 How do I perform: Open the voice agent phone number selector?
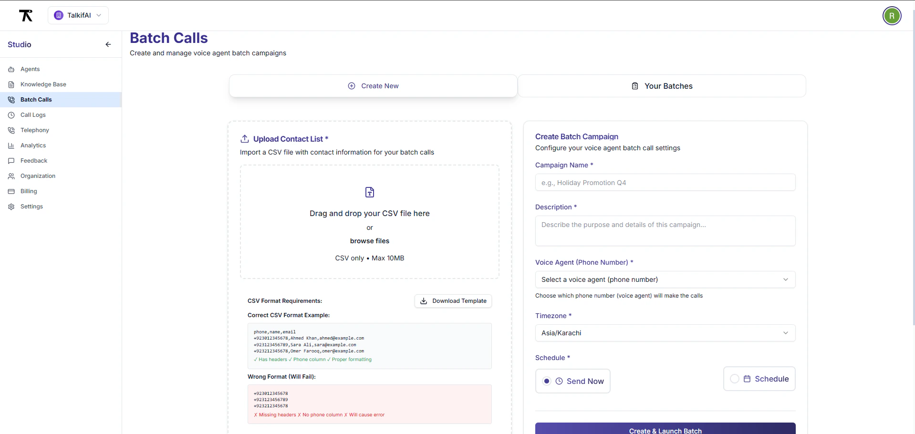pos(665,279)
